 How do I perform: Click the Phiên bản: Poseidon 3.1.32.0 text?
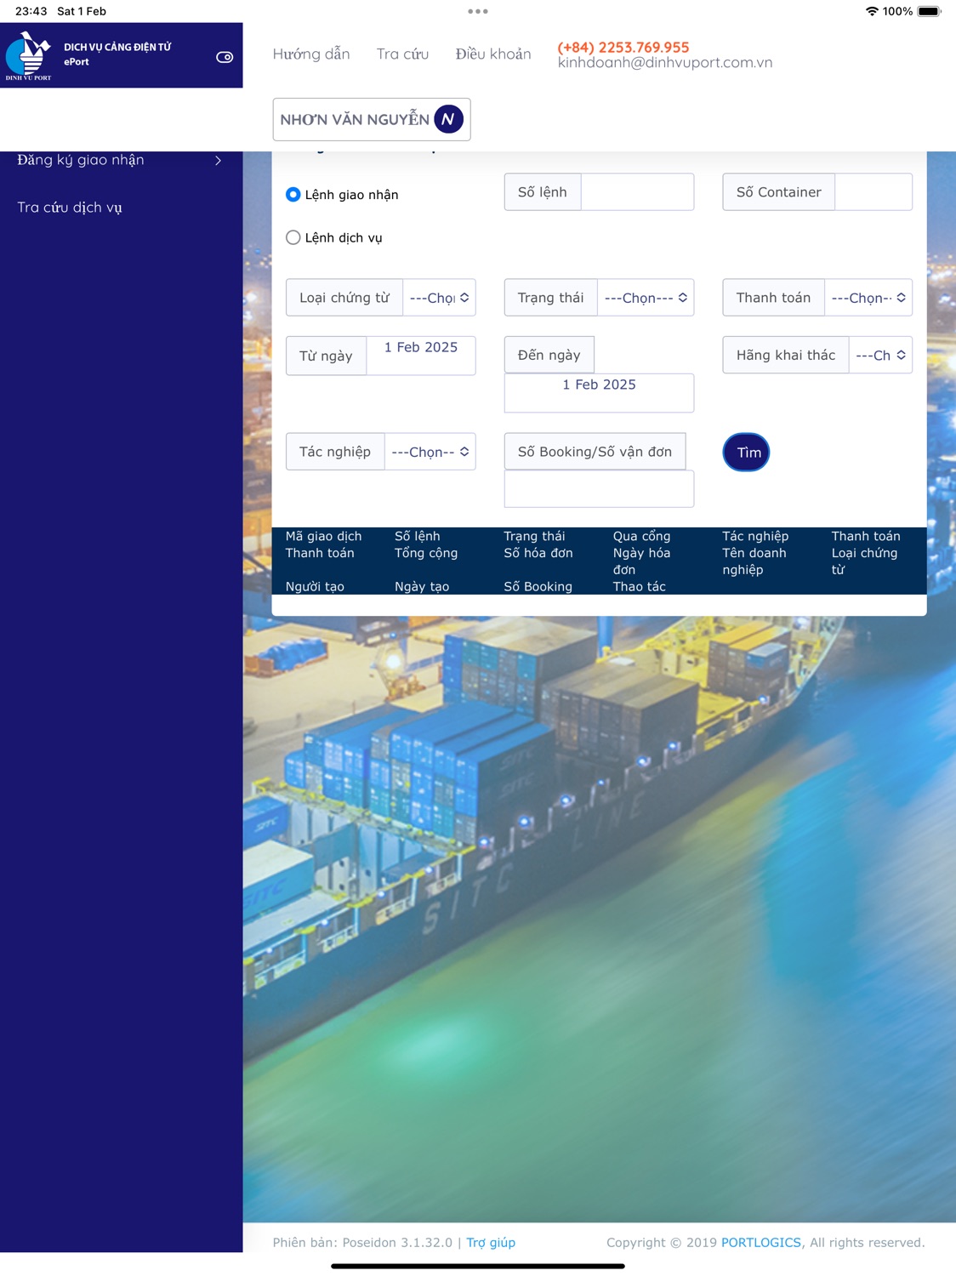[362, 1242]
